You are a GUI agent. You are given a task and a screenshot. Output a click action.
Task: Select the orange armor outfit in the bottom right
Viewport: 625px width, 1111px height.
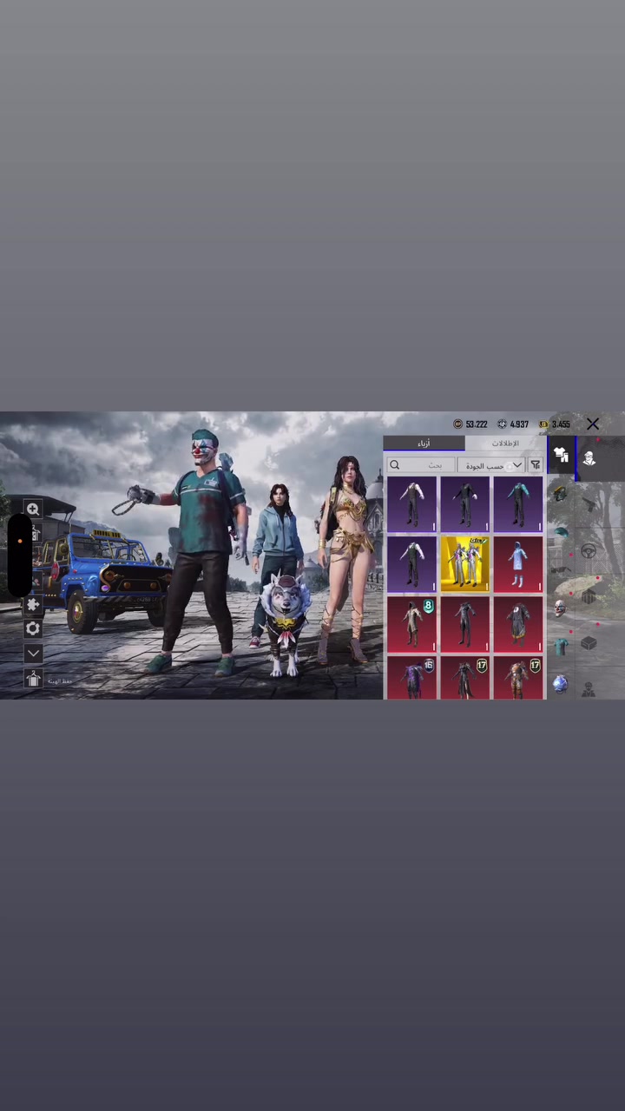(517, 678)
